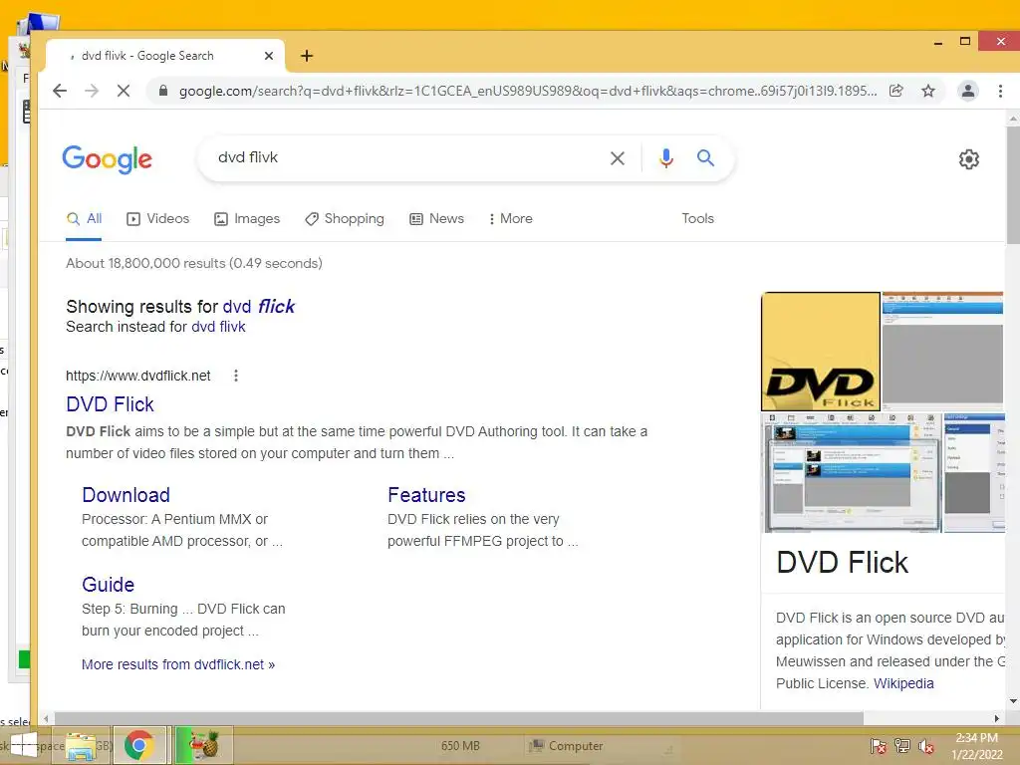
Task: Open options for the dvdflick.net result
Action: coord(235,376)
